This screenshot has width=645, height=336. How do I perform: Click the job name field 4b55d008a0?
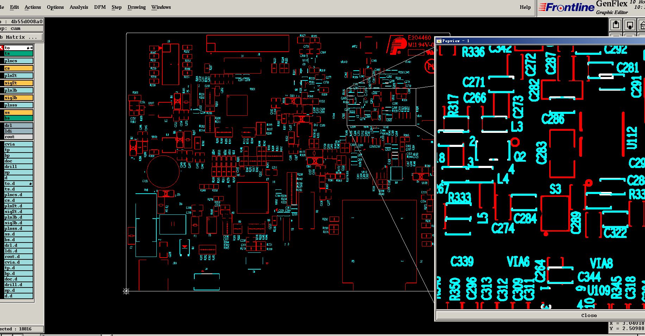pyautogui.click(x=21, y=21)
